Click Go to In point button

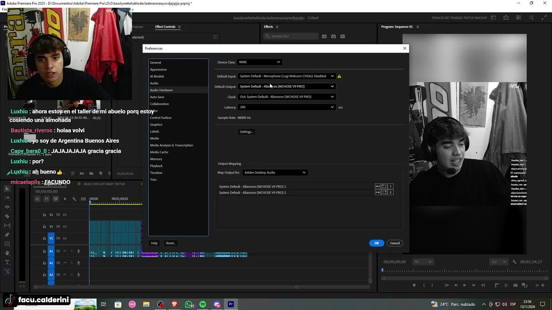(446, 285)
